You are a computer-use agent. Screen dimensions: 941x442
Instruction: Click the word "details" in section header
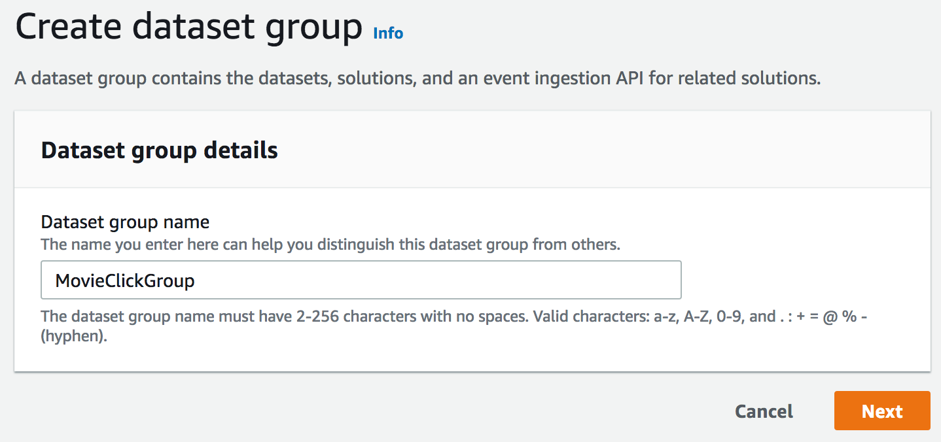pos(238,150)
